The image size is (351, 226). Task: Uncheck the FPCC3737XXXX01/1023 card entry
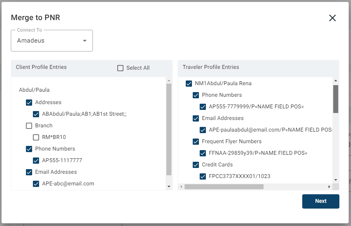(203, 176)
